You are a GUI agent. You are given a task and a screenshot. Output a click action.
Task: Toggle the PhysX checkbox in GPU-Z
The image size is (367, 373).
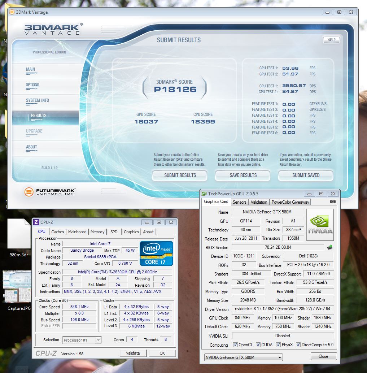pos(278,345)
